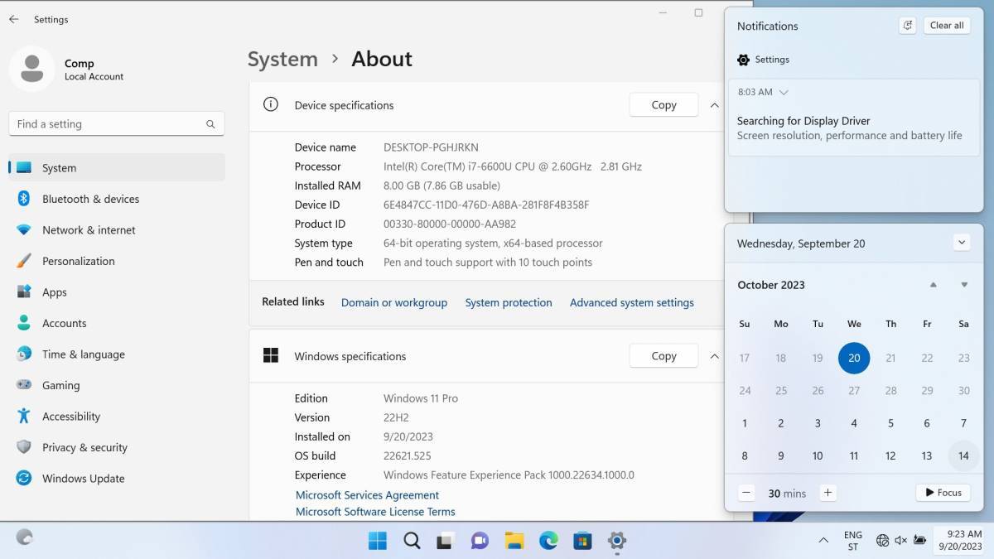994x559 pixels.
Task: Open the Microsoft Services Agreement link
Action: click(367, 495)
